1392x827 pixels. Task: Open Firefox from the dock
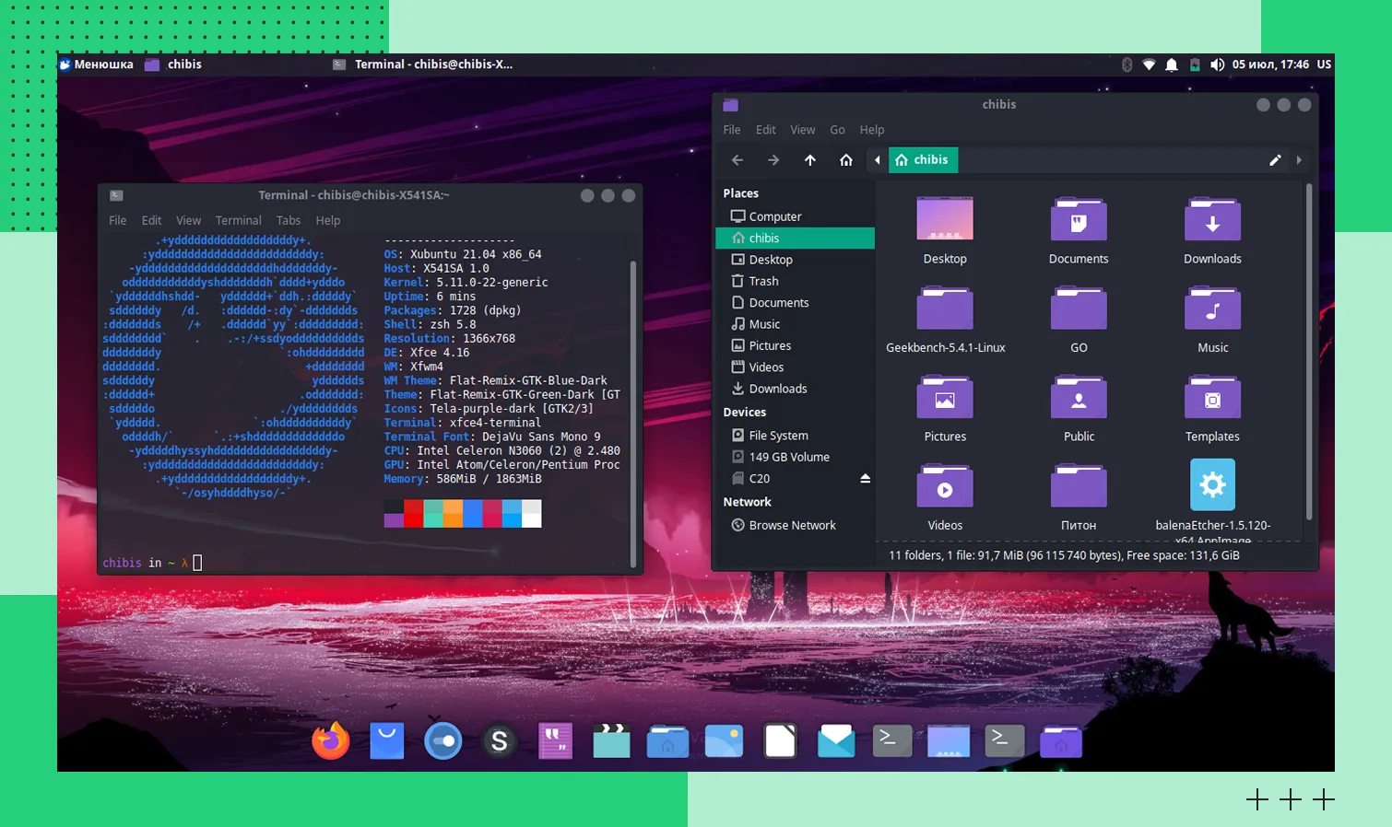[x=331, y=740]
